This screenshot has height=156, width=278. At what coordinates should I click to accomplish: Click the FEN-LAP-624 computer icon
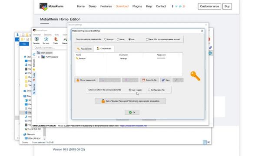(26, 138)
